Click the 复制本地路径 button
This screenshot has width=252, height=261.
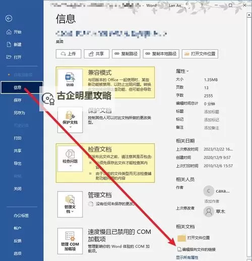tap(161, 54)
